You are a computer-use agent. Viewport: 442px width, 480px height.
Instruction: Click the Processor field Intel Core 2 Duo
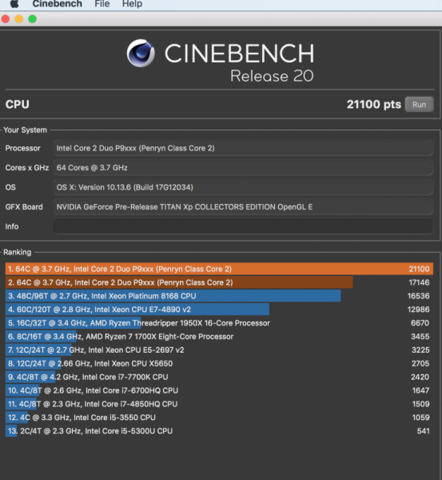[x=243, y=148]
